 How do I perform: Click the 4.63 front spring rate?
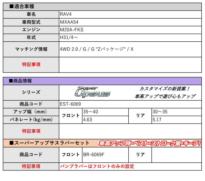88,120
